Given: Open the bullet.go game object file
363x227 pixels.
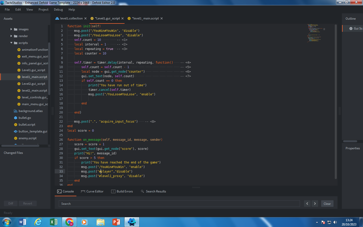Looking at the screenshot, I should pos(24,118).
